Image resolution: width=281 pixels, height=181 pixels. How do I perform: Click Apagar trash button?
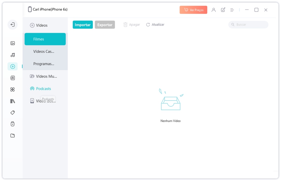pyautogui.click(x=132, y=25)
